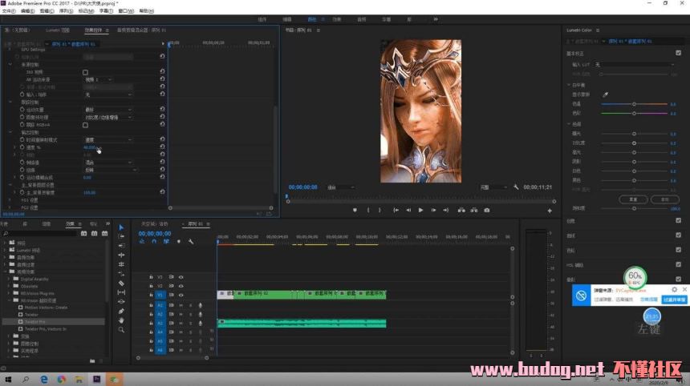
Task: Toggle V2 track eye visibility
Action: coord(181,286)
